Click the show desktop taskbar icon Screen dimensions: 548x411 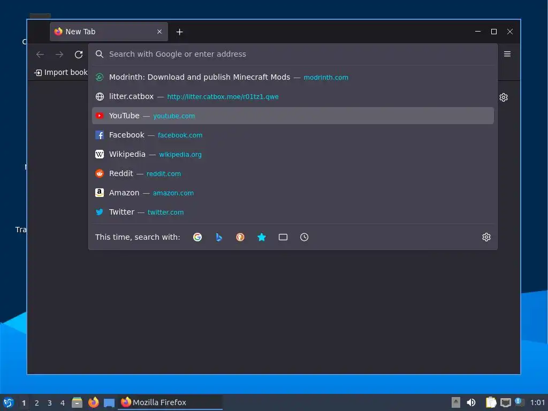[x=109, y=402]
